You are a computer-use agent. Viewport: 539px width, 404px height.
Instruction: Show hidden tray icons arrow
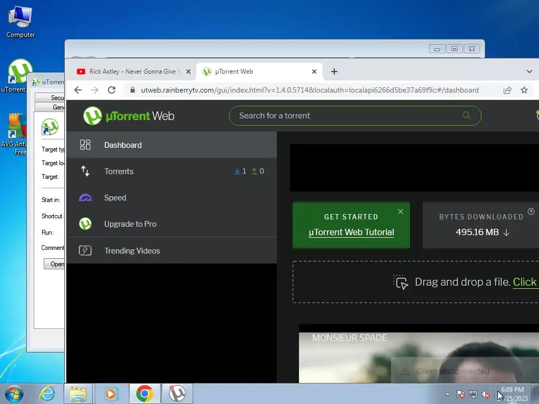click(447, 394)
